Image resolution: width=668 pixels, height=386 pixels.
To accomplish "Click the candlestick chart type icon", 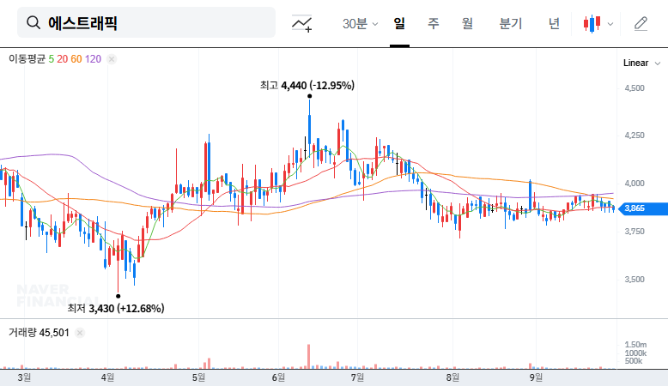I will coord(592,24).
